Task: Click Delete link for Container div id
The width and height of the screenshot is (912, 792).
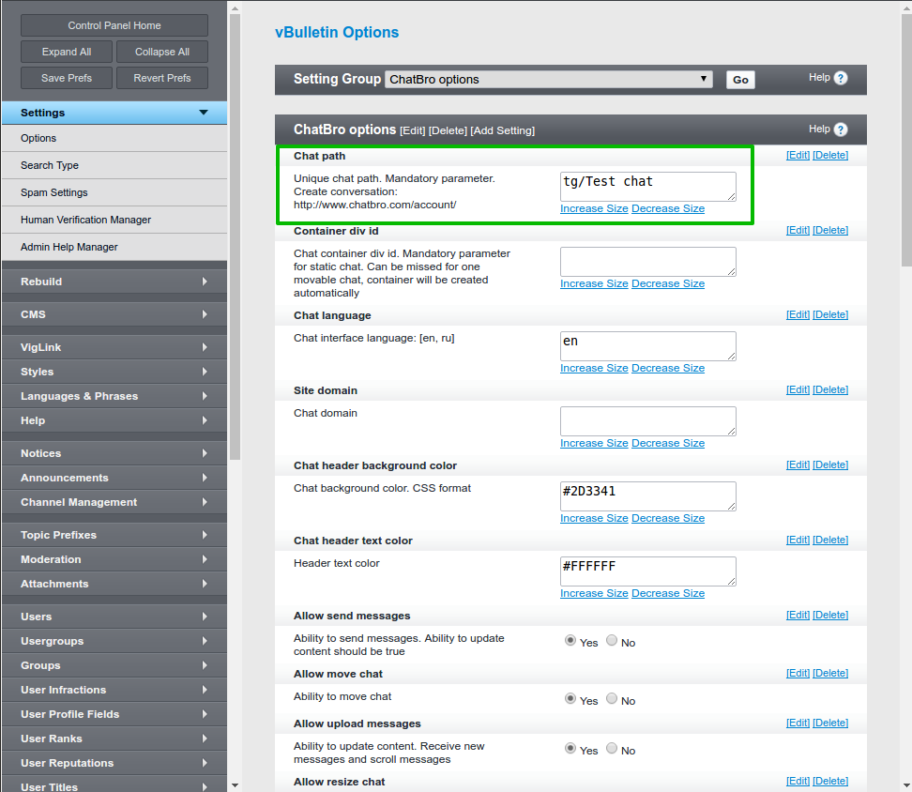Action: tap(830, 230)
